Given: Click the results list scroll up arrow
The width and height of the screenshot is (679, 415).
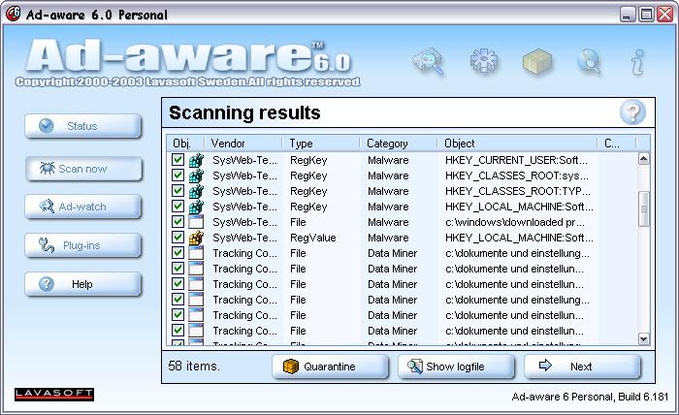Looking at the screenshot, I should (x=643, y=159).
